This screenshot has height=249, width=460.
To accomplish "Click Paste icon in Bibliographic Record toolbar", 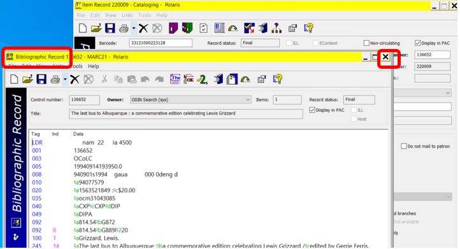I will 132,79.
